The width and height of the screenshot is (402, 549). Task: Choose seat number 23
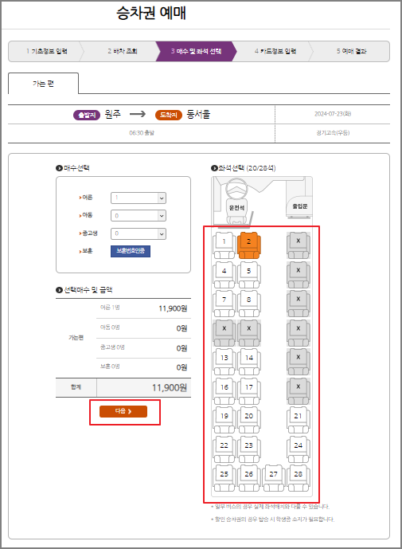tap(248, 449)
